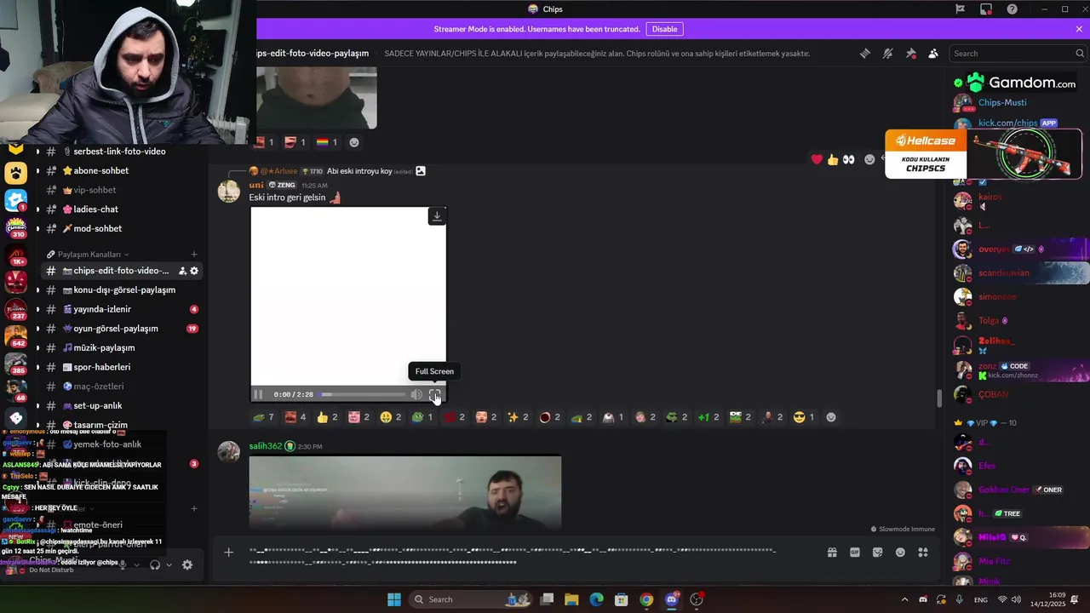The height and width of the screenshot is (613, 1090).
Task: Send a gift via gift icon
Action: (832, 553)
